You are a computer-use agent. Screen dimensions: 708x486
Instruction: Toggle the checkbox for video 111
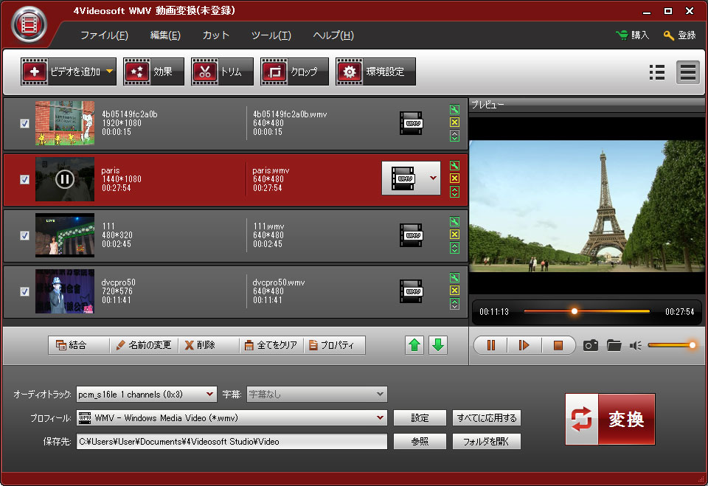point(24,235)
